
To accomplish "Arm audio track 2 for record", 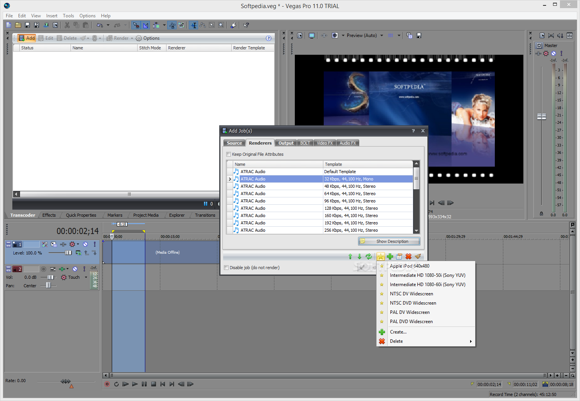I will coord(44,269).
